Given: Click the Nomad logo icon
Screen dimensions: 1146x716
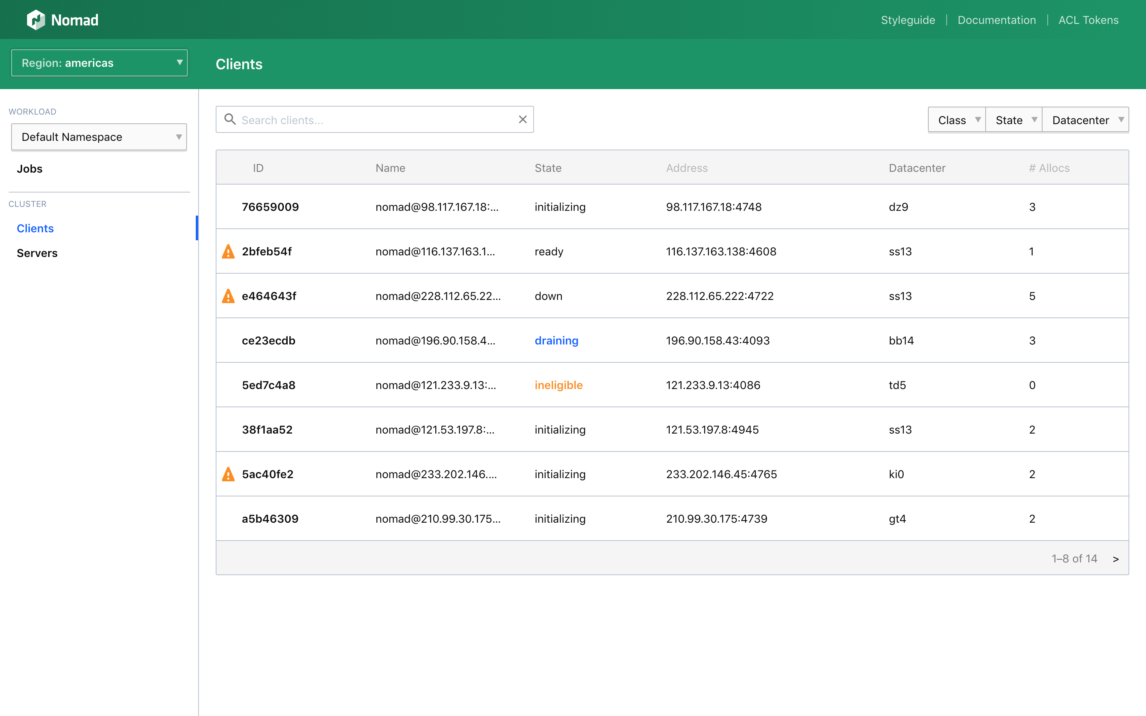Looking at the screenshot, I should 35,20.
